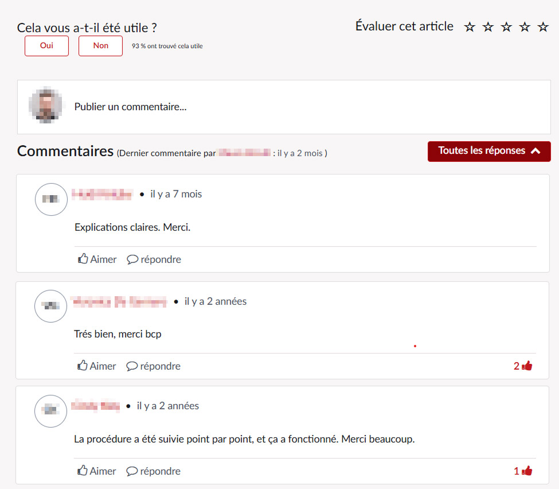Answer Oui to 'Cela vous a-t-il été utile'

[46, 46]
